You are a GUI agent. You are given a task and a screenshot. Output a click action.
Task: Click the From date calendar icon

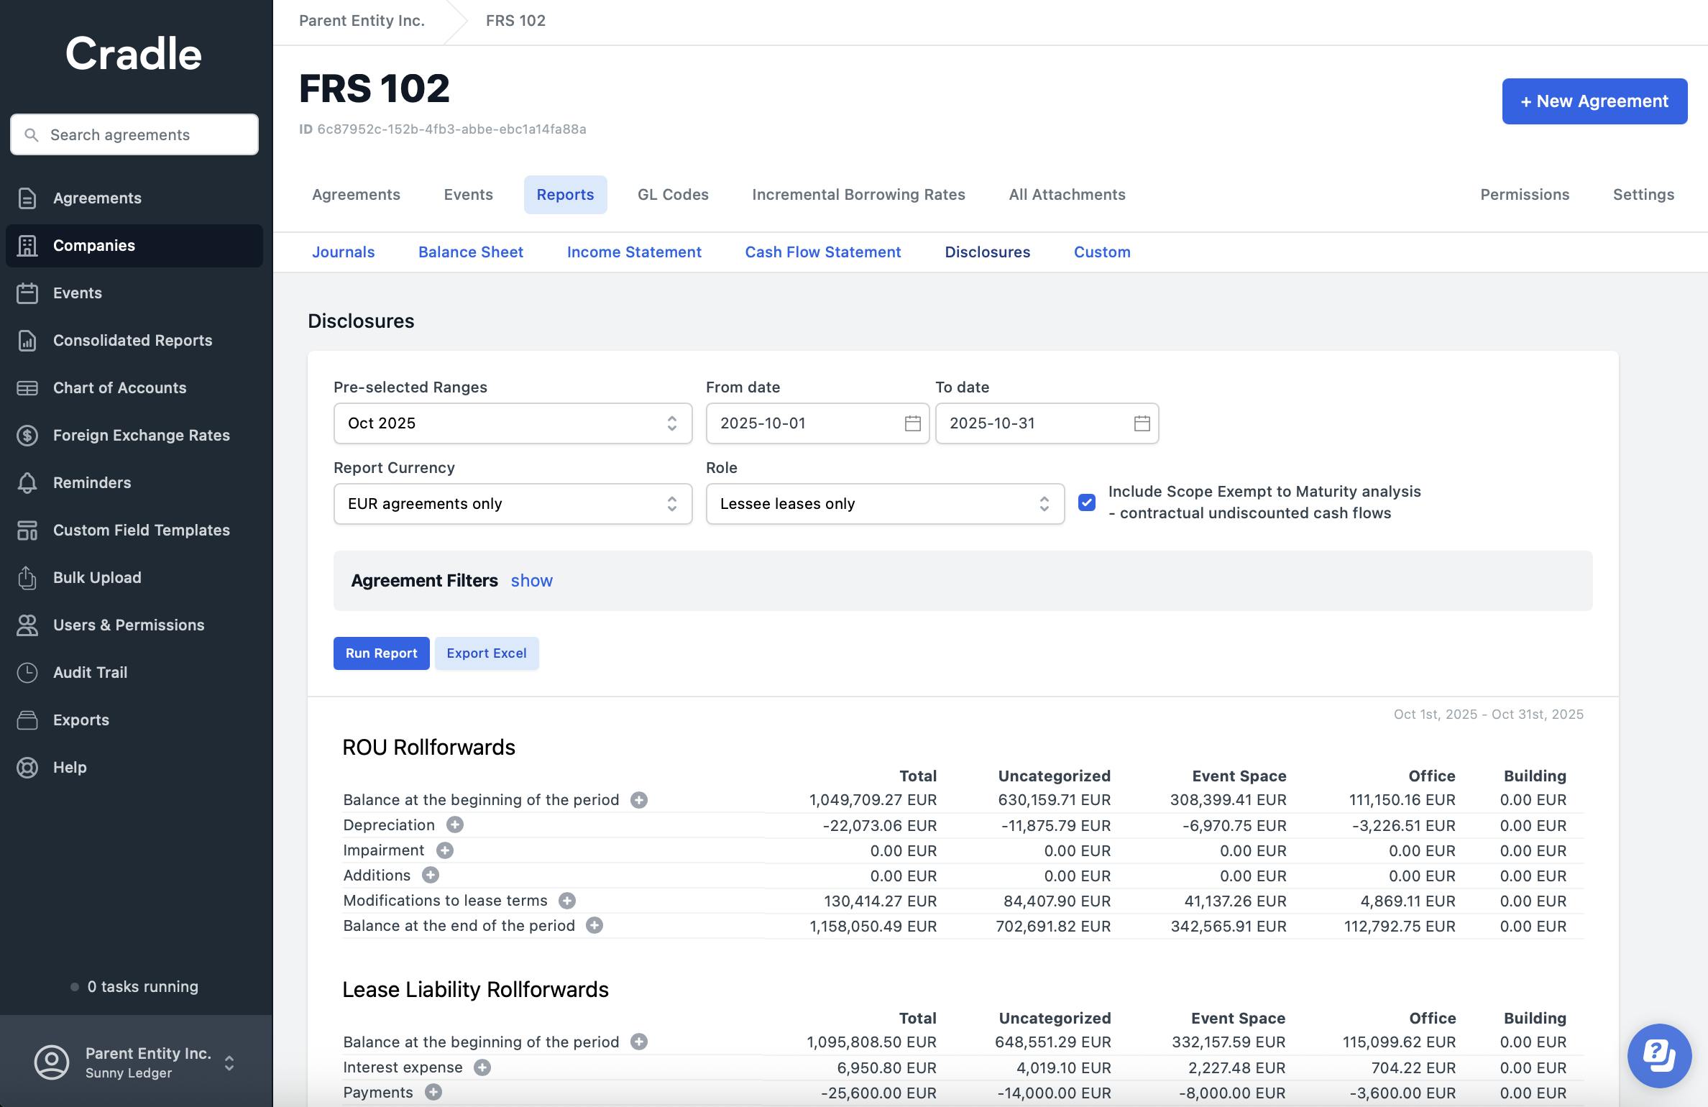pos(912,423)
